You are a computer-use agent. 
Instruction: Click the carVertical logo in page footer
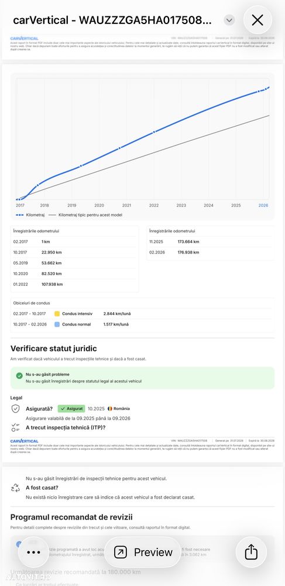[24, 441]
